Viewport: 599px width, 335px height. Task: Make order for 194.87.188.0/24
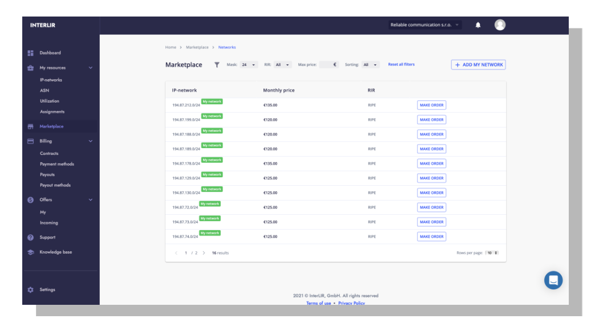(x=432, y=134)
